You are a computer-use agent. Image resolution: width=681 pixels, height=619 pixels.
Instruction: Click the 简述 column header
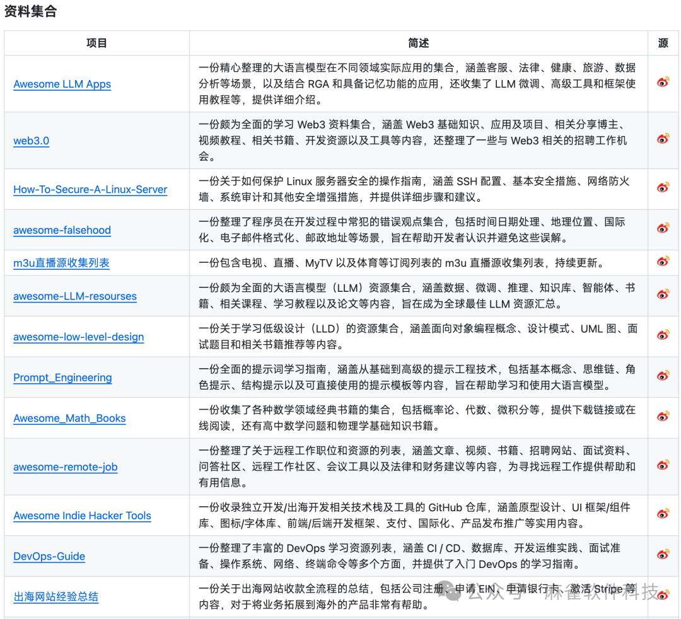[x=417, y=43]
